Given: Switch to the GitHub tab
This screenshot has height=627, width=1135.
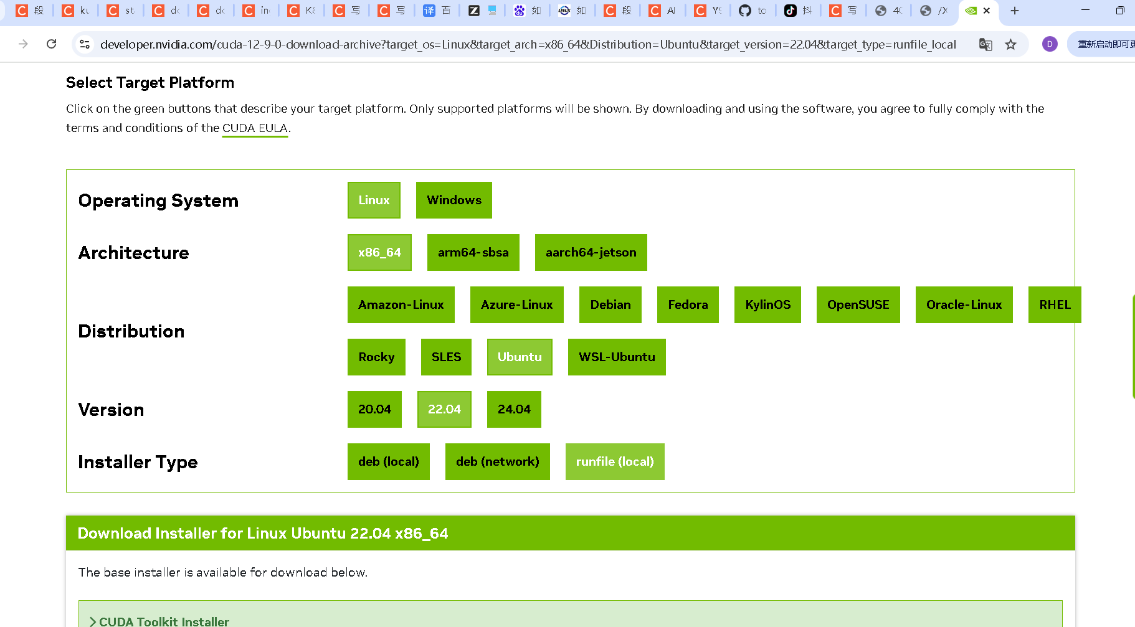Looking at the screenshot, I should [753, 11].
